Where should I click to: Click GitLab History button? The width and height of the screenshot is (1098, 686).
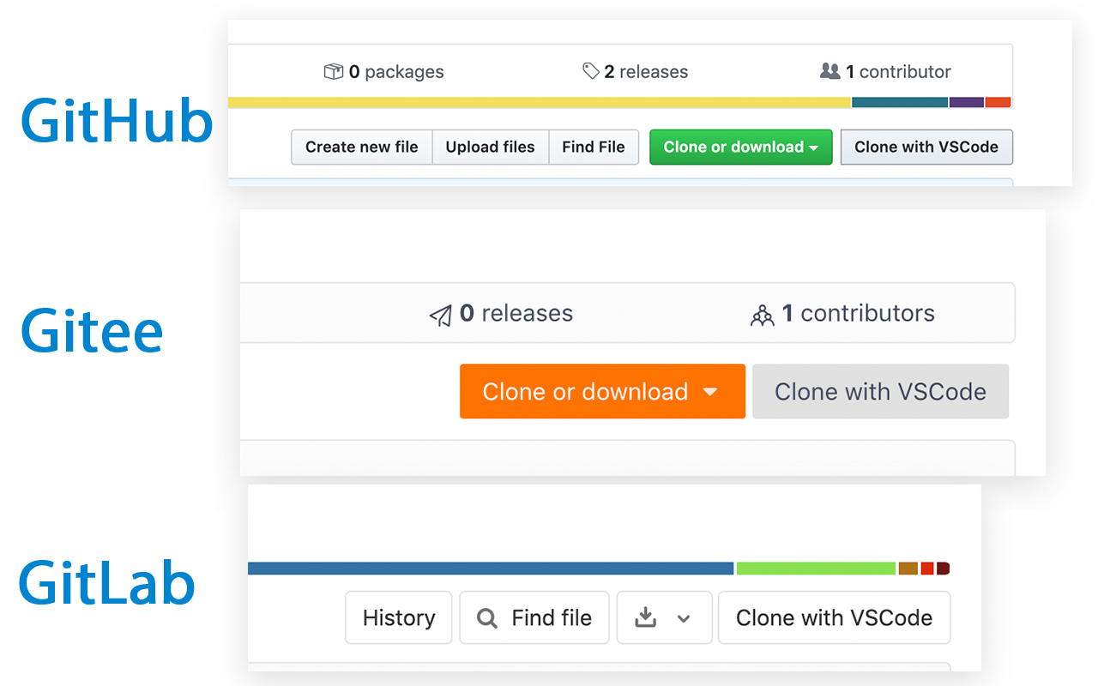(x=399, y=617)
